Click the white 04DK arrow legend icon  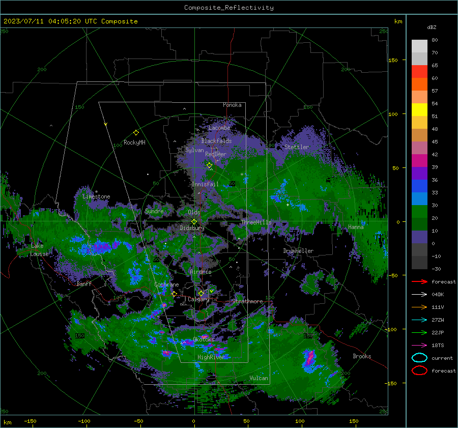(419, 294)
